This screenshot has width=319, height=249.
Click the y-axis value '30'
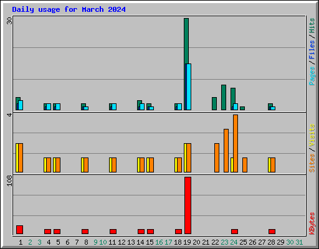click(x=9, y=21)
